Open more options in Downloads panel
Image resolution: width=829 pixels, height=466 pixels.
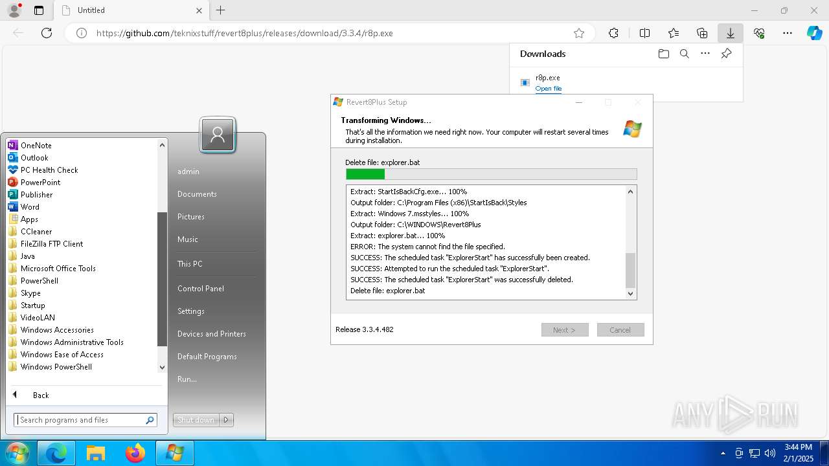(705, 54)
